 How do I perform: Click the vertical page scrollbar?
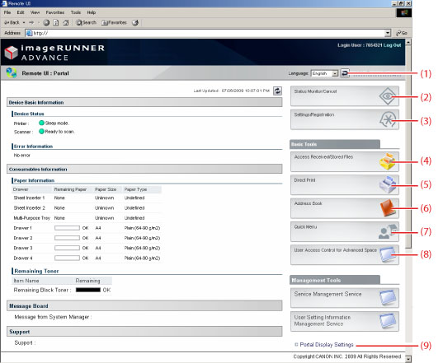coord(408,198)
